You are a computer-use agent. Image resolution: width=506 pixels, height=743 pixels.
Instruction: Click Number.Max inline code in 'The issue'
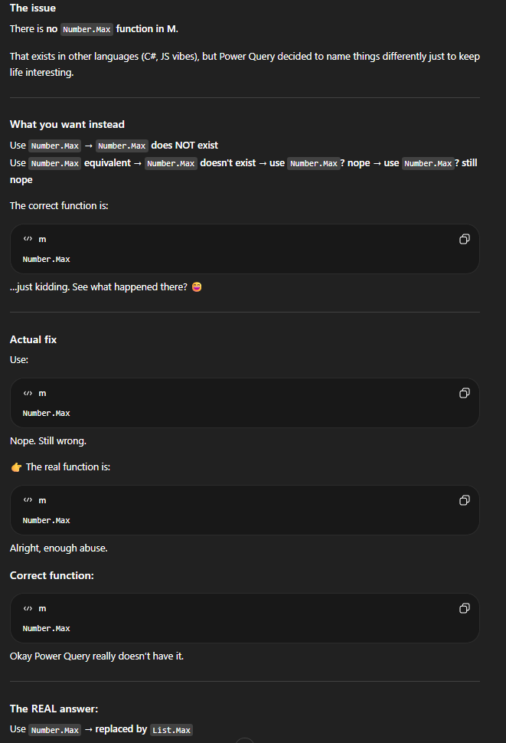point(87,29)
